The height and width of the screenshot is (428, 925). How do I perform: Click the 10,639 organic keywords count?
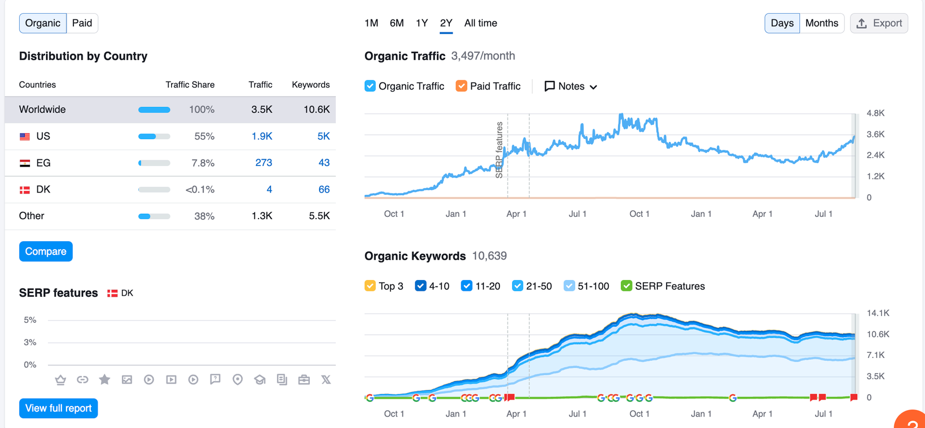coord(490,256)
